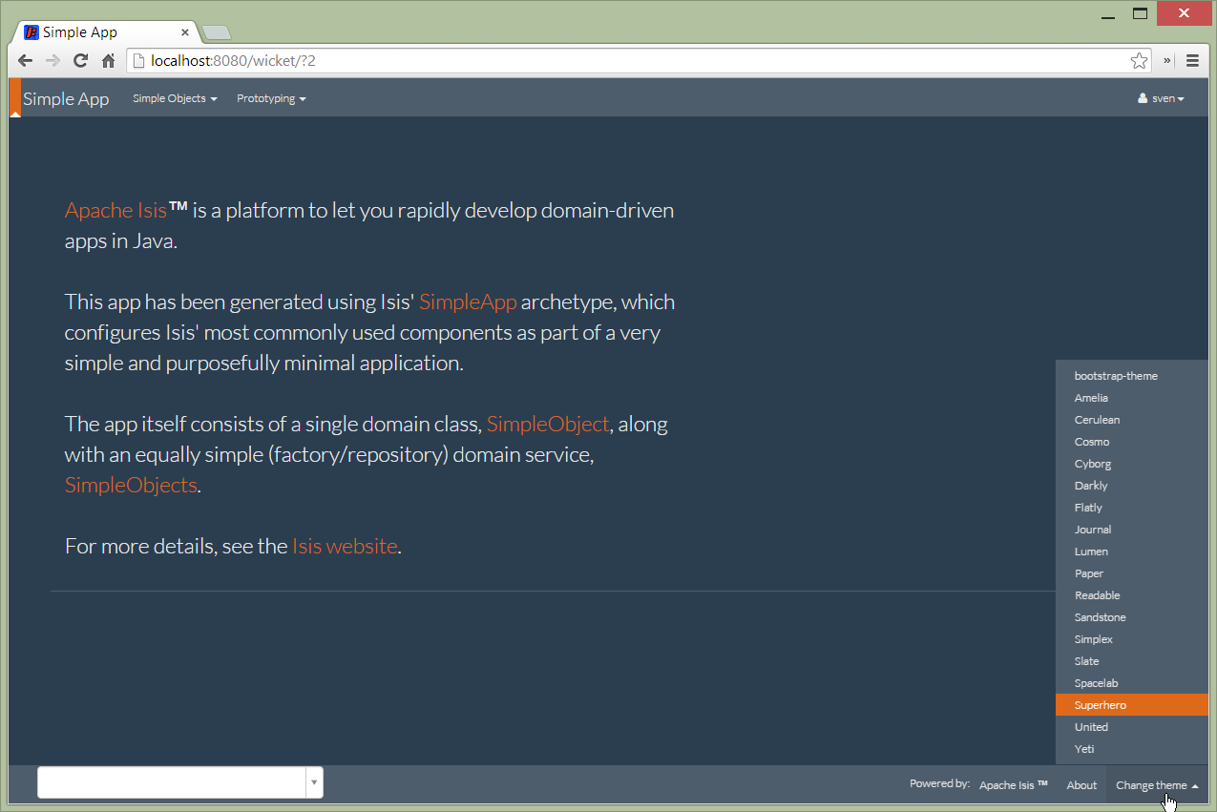Click the About footer link
This screenshot has width=1217, height=812.
pos(1081,785)
